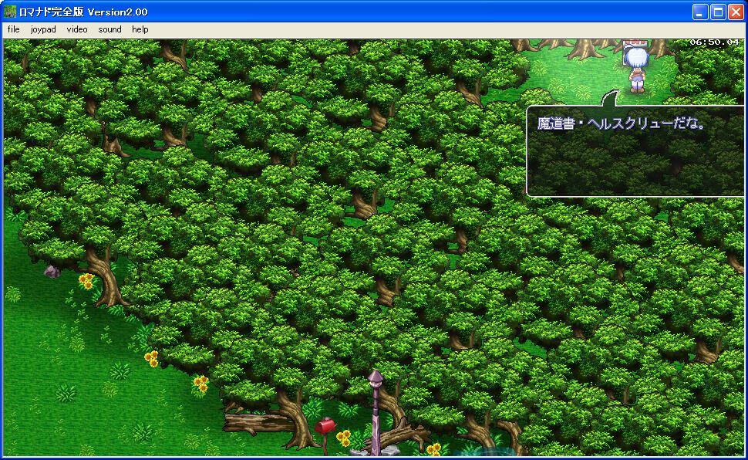Open the joypad menu
Viewport: 748px width, 460px height.
tap(43, 29)
